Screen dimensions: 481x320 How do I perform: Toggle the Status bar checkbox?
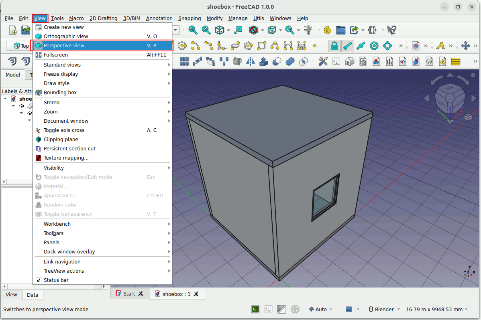[39, 280]
